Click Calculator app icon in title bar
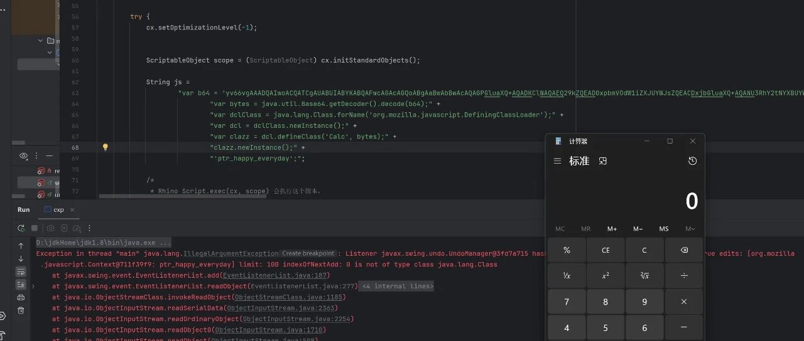Screen dimensions: 804x341 [x=558, y=141]
